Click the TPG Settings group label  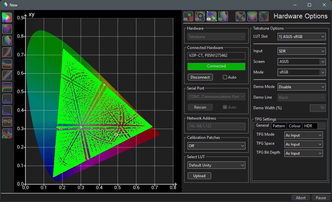(265, 119)
